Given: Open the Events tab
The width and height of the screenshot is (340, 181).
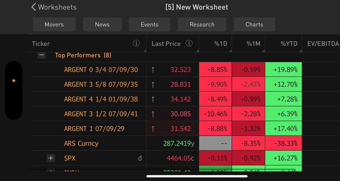Looking at the screenshot, I should [149, 24].
